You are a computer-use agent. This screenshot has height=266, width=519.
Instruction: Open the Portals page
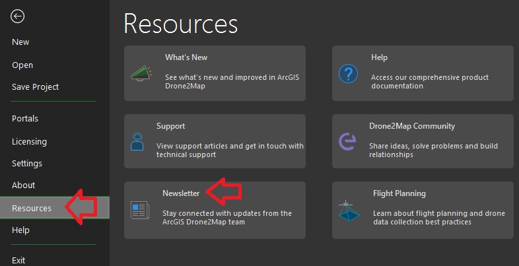coord(25,118)
